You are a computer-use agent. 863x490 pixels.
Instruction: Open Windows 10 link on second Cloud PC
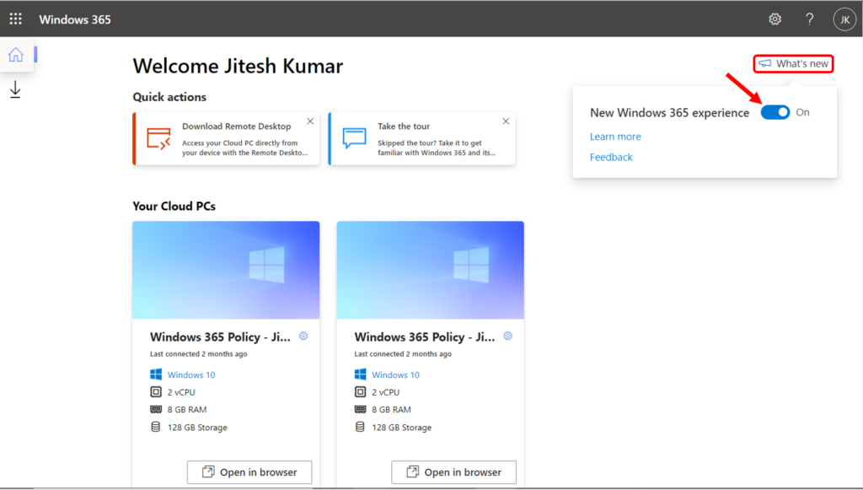click(x=395, y=375)
